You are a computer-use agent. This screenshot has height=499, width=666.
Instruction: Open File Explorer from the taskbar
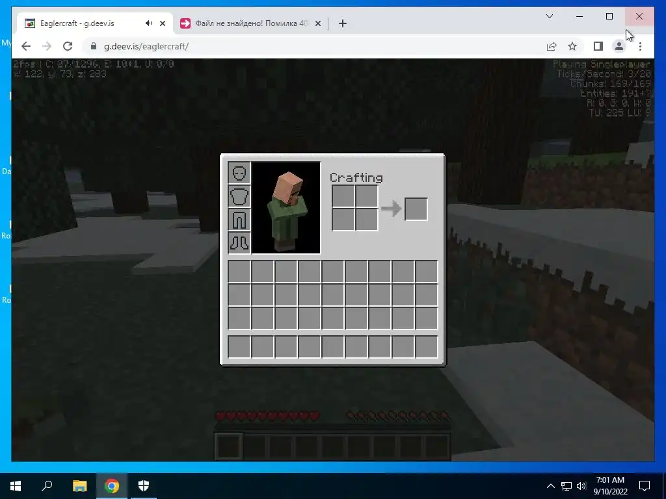pos(80,486)
